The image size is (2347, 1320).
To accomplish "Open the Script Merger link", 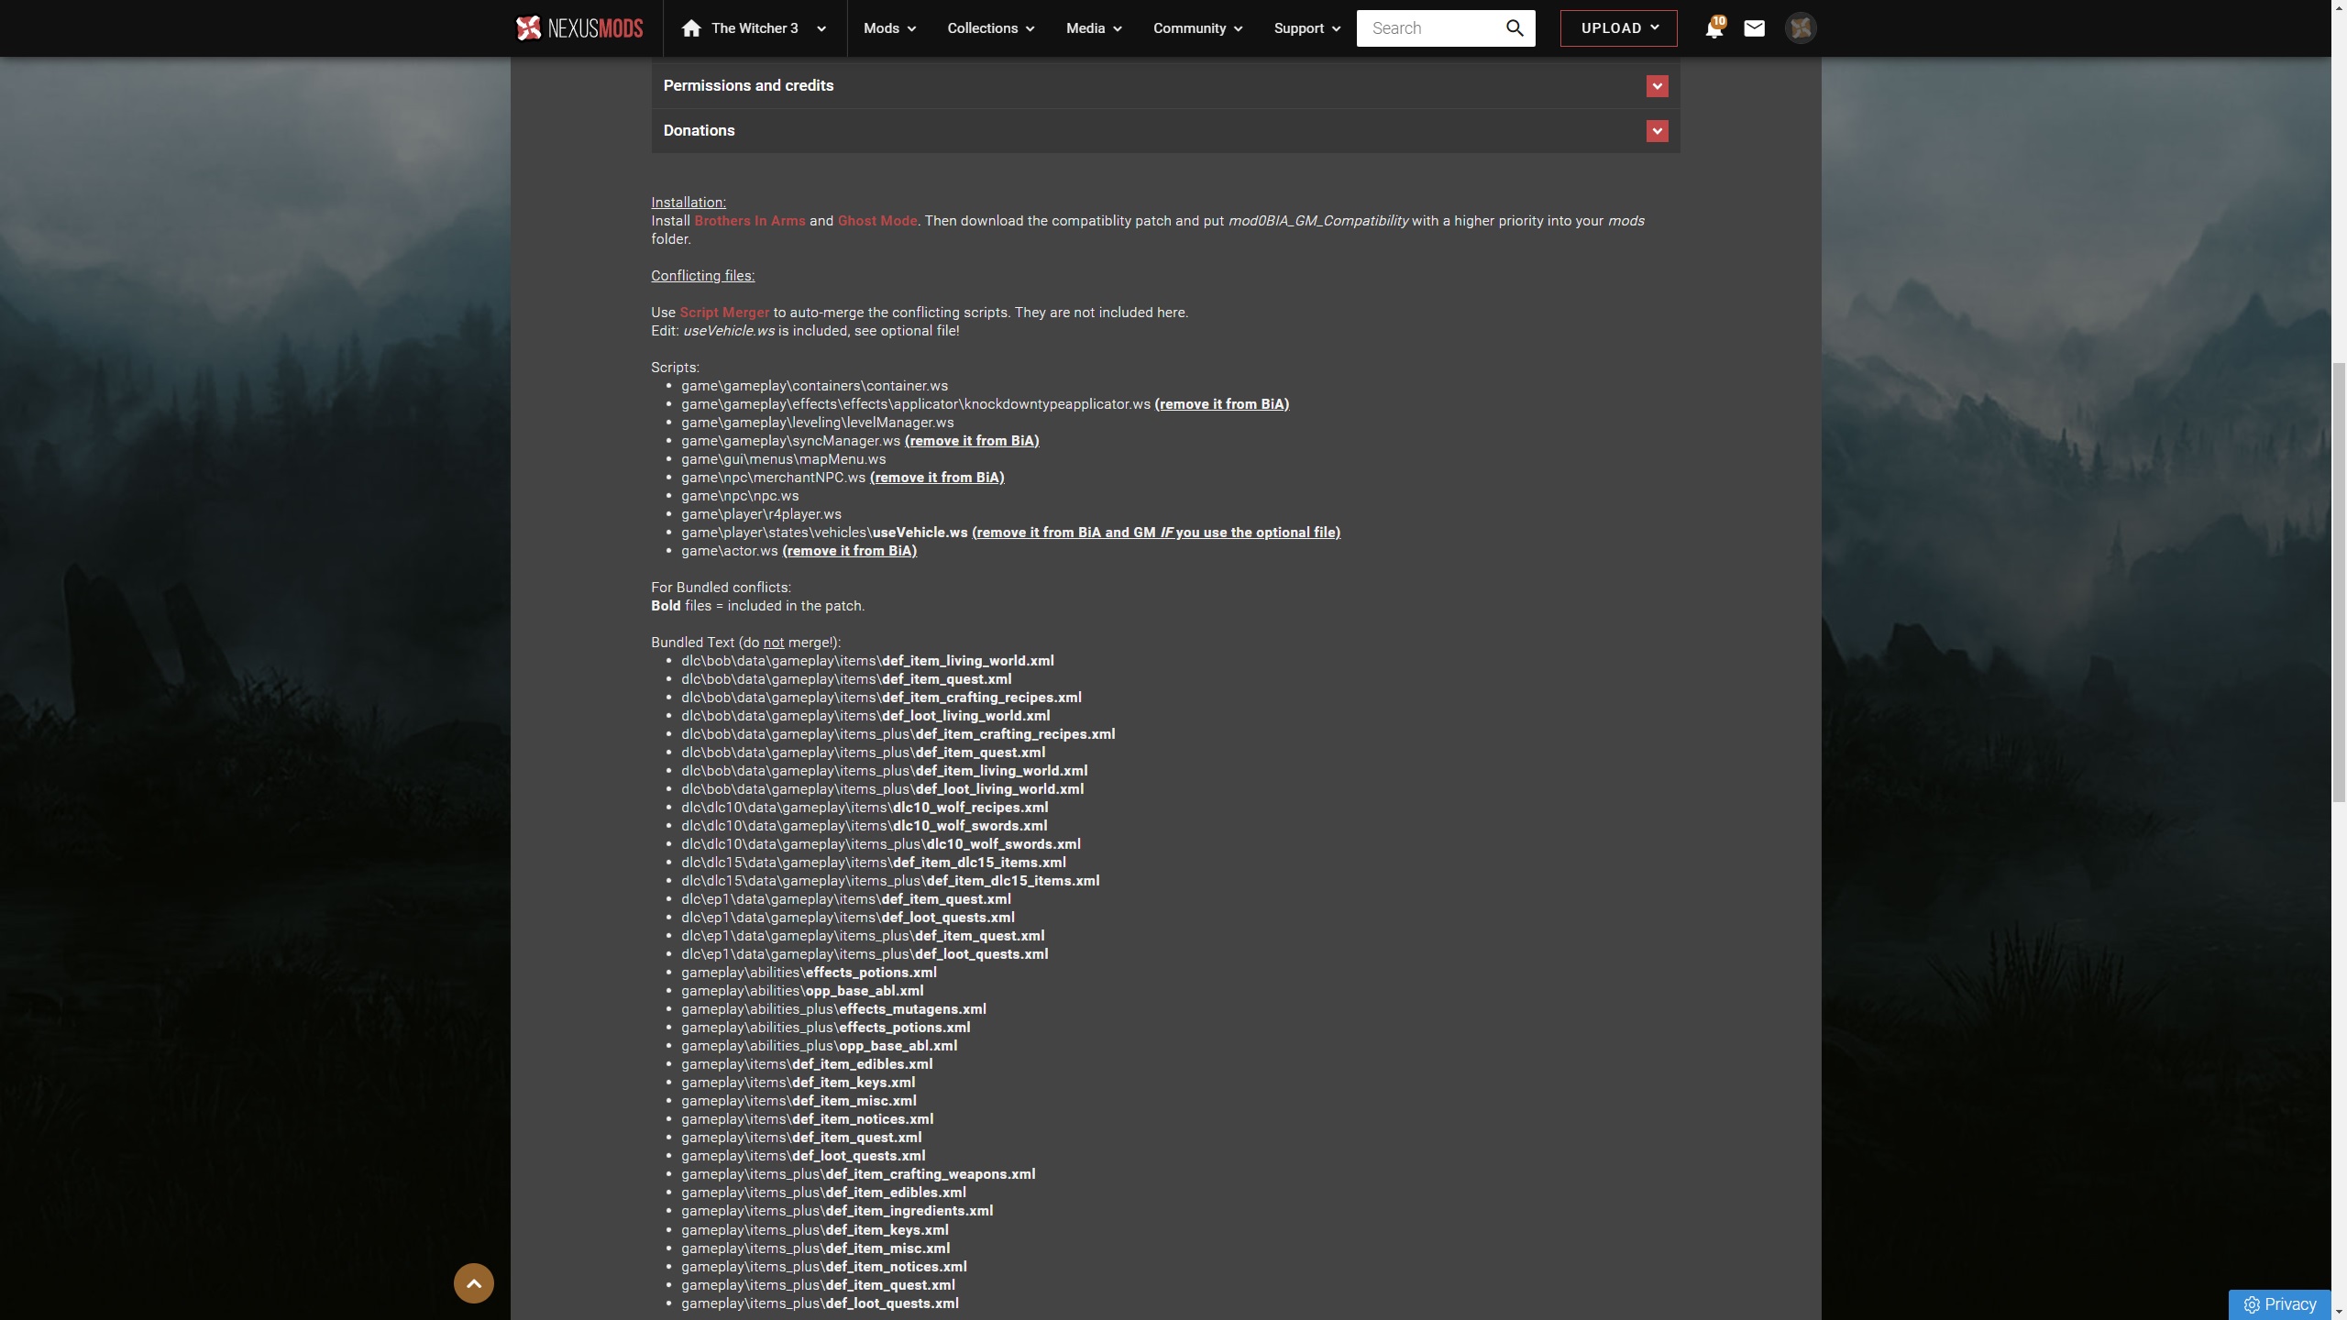I will [723, 313].
